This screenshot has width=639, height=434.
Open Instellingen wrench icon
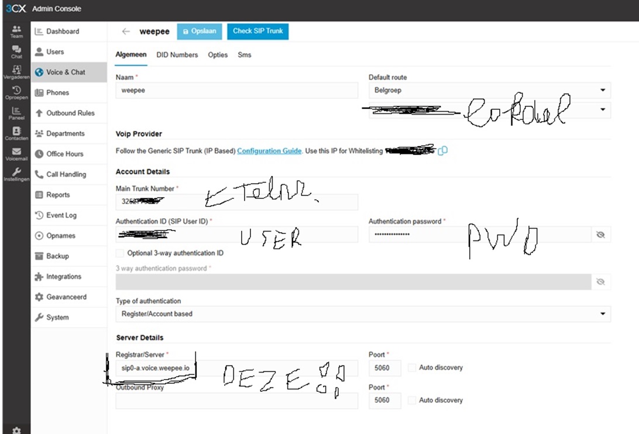[x=16, y=174]
